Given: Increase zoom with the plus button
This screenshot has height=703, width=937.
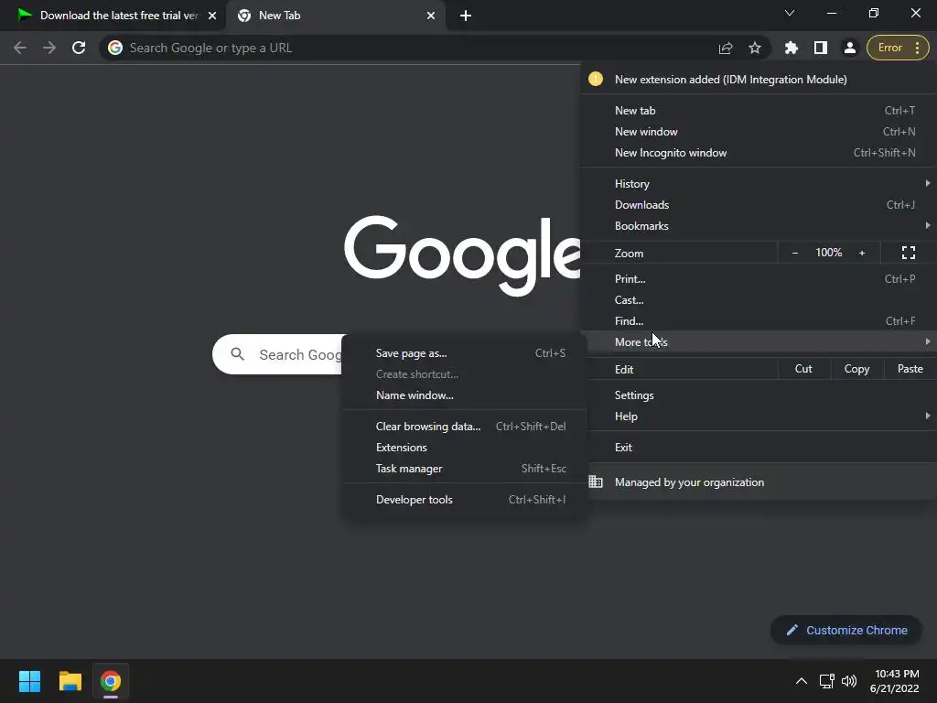Looking at the screenshot, I should (x=862, y=253).
